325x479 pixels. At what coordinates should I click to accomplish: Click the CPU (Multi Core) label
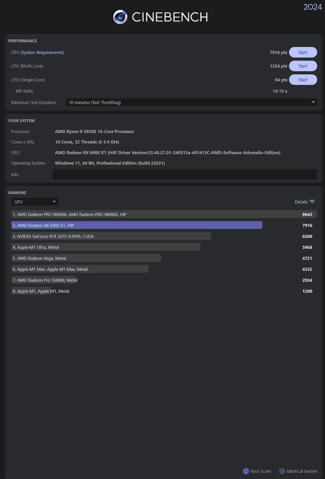pyautogui.click(x=27, y=66)
